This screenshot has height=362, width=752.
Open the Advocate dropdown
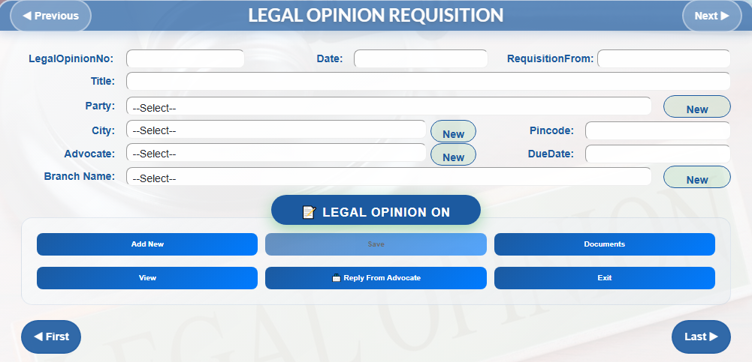(x=276, y=154)
